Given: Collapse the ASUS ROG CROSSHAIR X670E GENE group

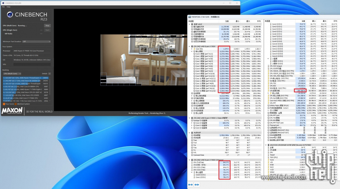Looking at the screenshot, I should 266,145.
